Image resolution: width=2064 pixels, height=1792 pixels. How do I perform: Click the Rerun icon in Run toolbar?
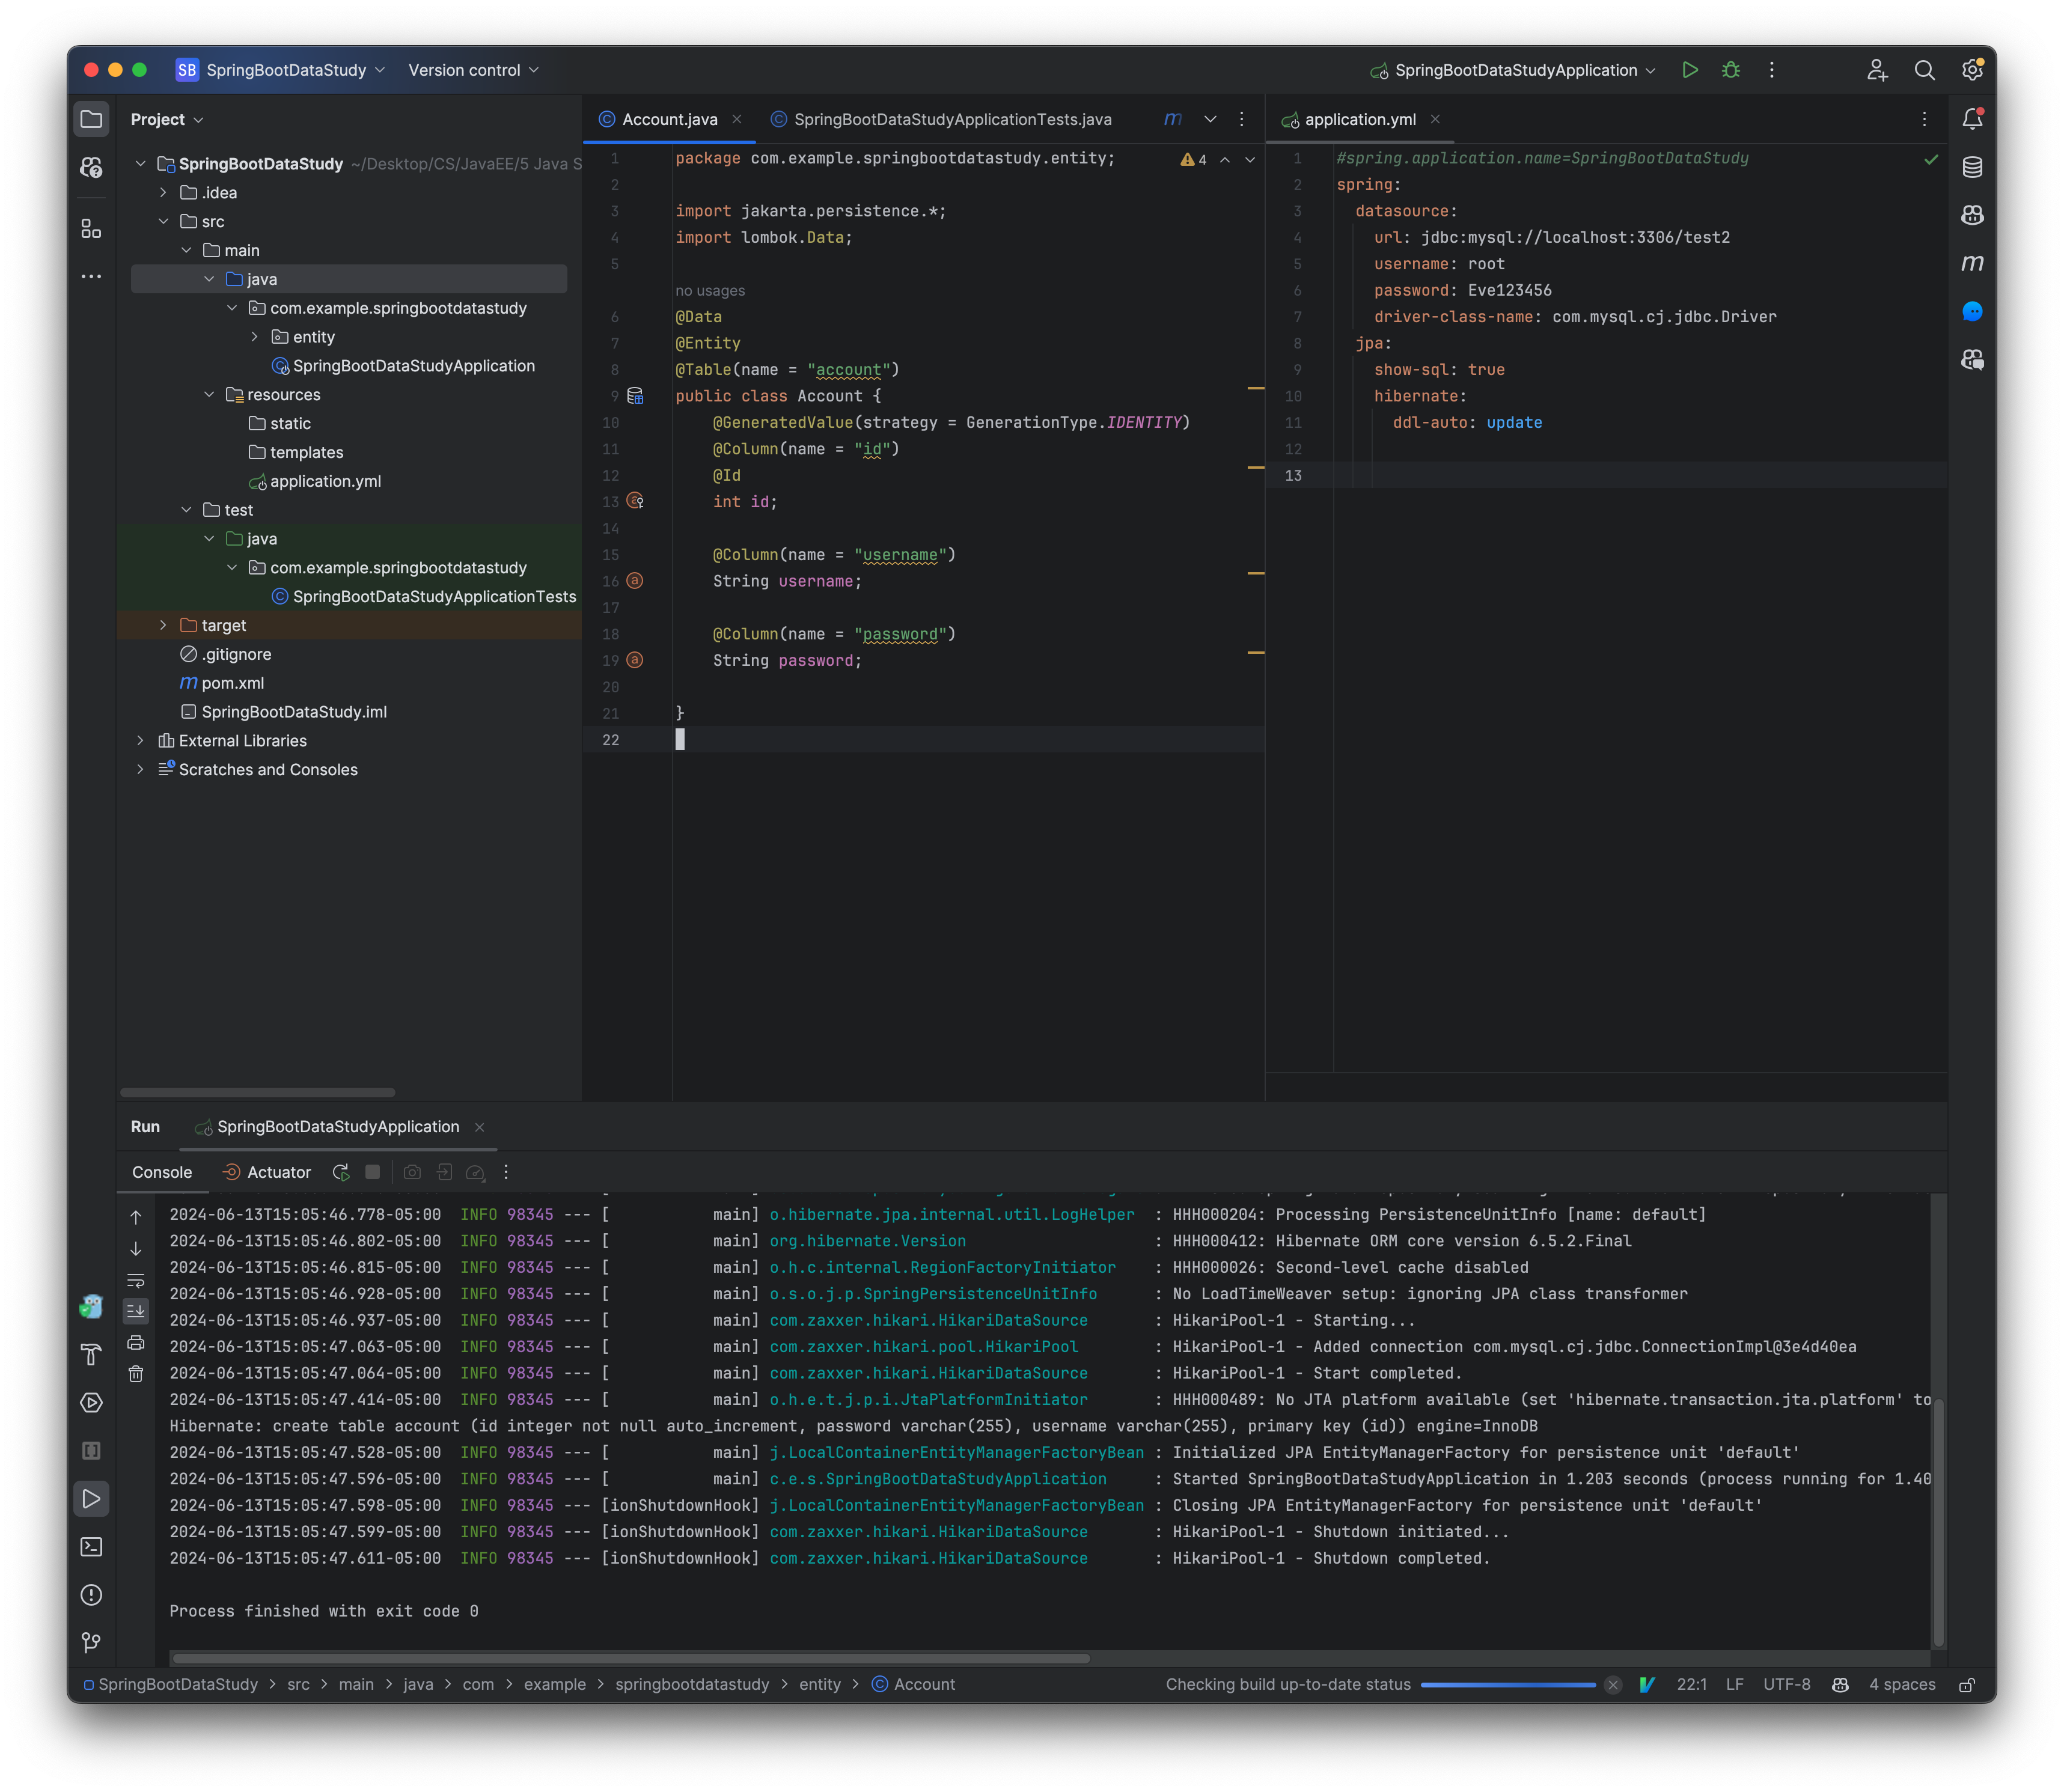point(341,1172)
